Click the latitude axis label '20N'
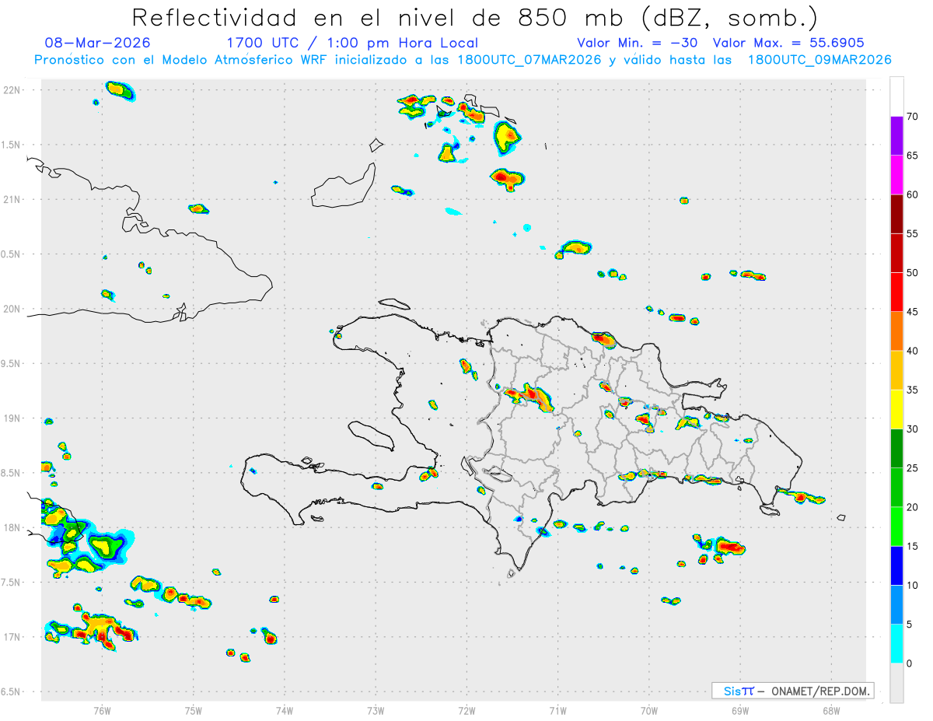The height and width of the screenshot is (721, 933). click(12, 309)
